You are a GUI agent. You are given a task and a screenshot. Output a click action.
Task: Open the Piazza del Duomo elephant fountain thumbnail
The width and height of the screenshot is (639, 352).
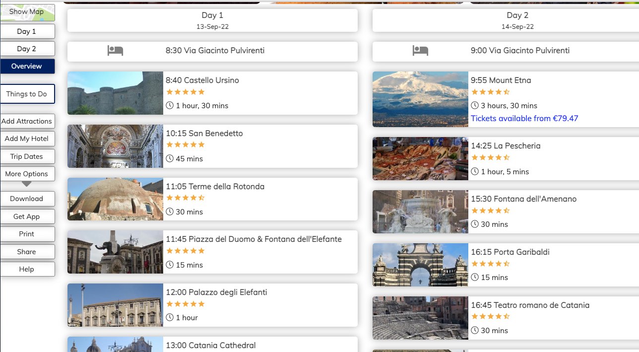[x=115, y=252]
